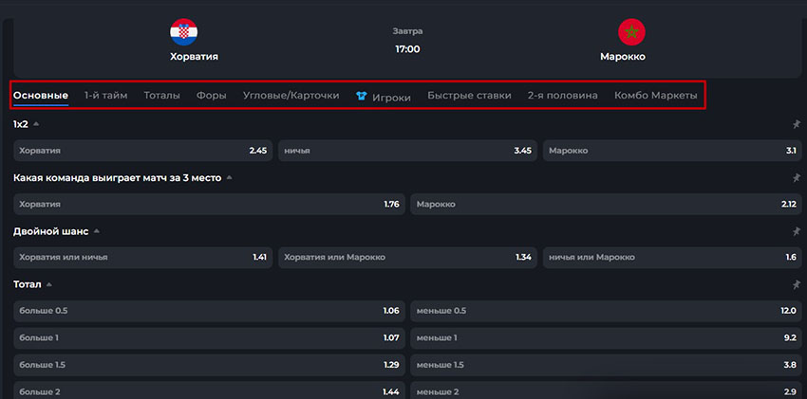807x399 pixels.
Task: Click the Morocco flag icon
Action: 631,32
